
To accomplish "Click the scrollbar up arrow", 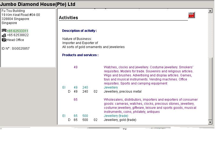I will click(x=210, y=11).
